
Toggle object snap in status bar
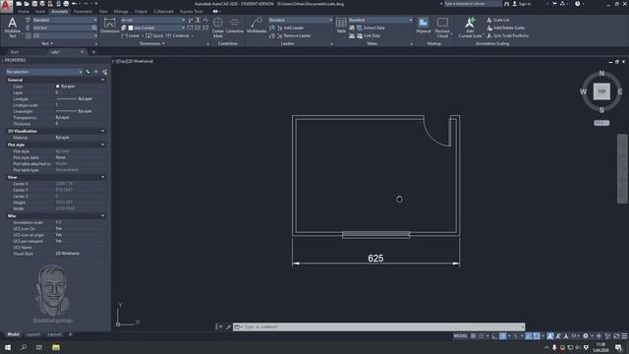point(537,336)
